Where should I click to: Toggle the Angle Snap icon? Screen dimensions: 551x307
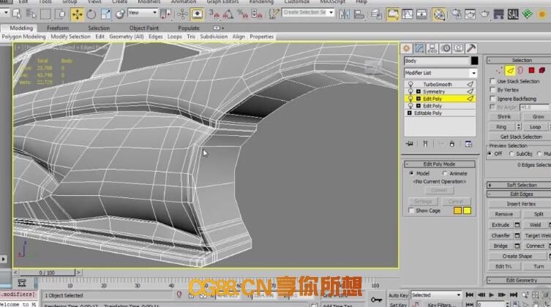coord(228,14)
